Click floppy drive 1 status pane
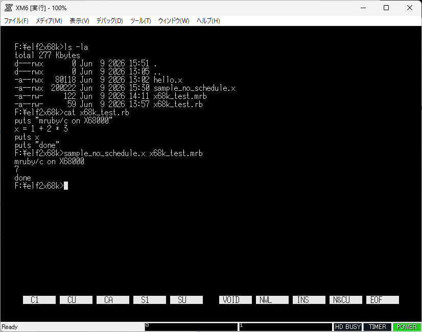Viewport: 422px width, 332px height. point(286,327)
